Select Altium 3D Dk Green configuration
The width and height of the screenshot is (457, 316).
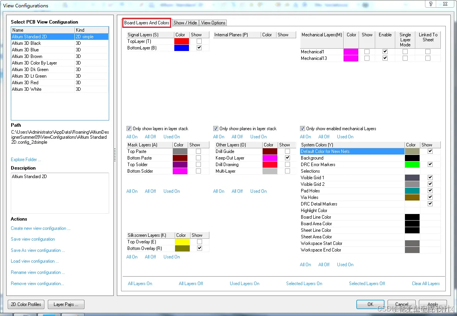pyautogui.click(x=60, y=70)
